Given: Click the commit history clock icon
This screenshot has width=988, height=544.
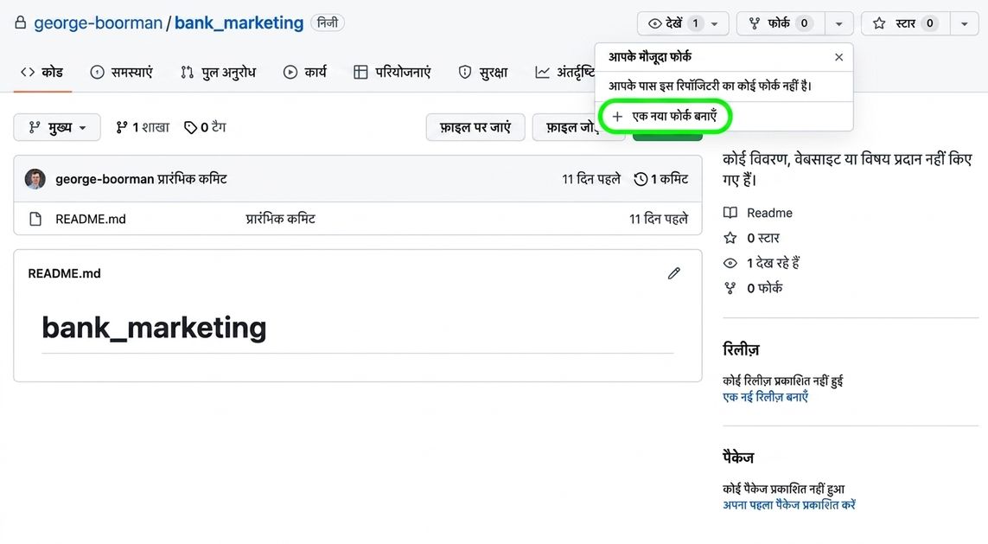Looking at the screenshot, I should click(x=641, y=179).
